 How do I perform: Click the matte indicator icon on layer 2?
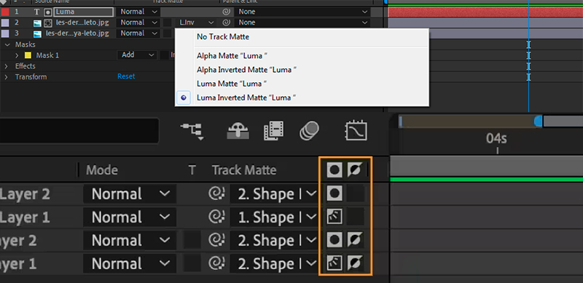(x=47, y=23)
